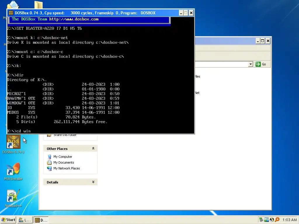Click the Other Places header text

click(x=57, y=149)
